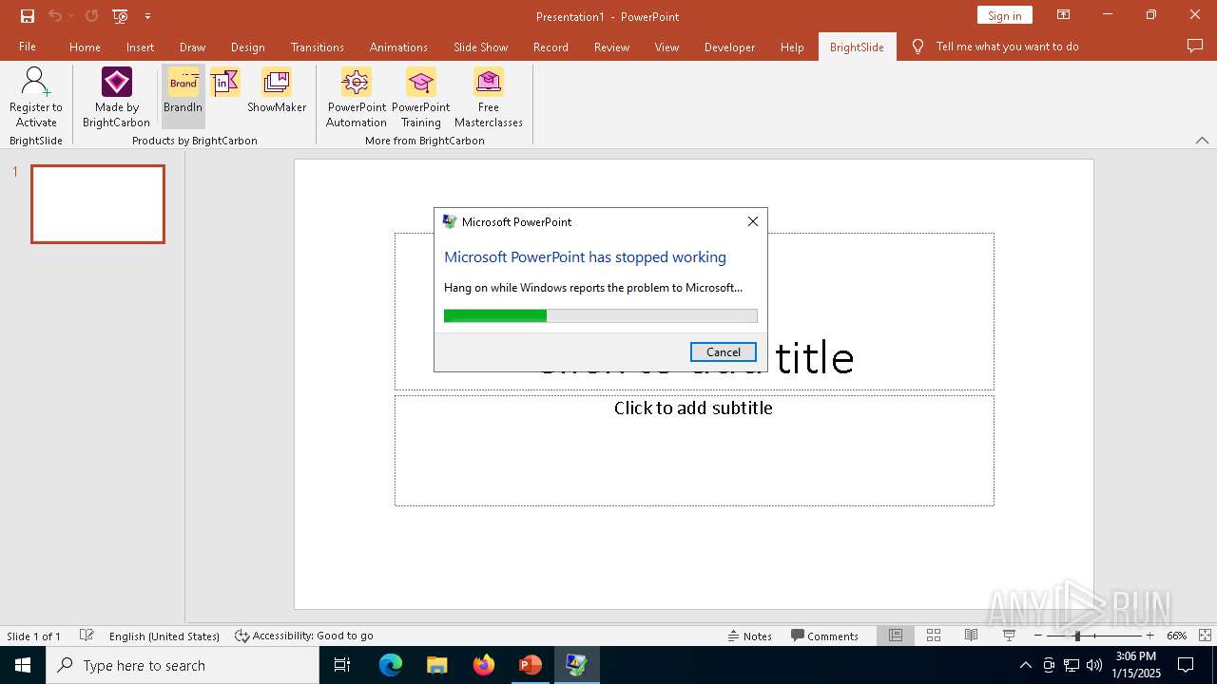Switch to the Animations tab
Image resolution: width=1217 pixels, height=684 pixels.
coord(398,47)
